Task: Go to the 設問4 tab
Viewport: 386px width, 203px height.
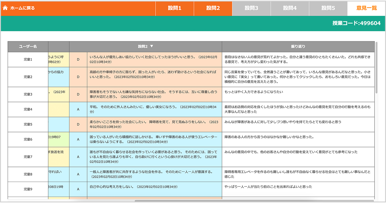Action: pos(290,8)
